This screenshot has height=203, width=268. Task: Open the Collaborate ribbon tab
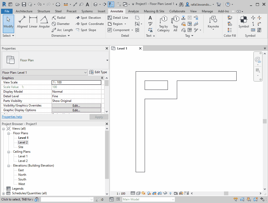177,11
